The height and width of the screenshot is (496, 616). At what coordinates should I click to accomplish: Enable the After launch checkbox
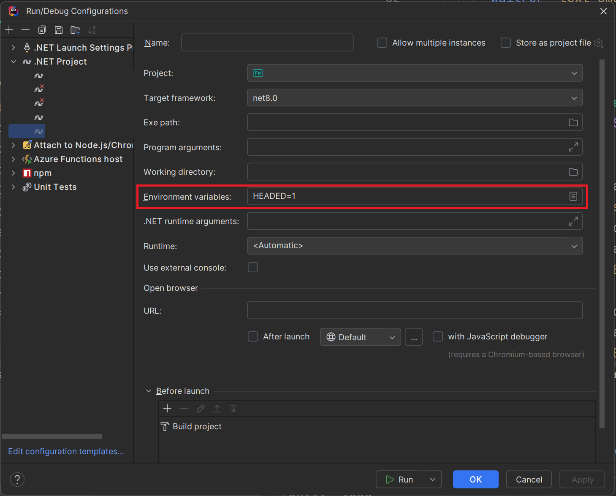[253, 336]
